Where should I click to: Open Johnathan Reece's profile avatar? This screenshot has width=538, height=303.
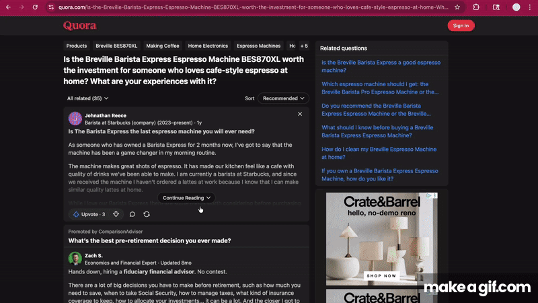(75, 119)
